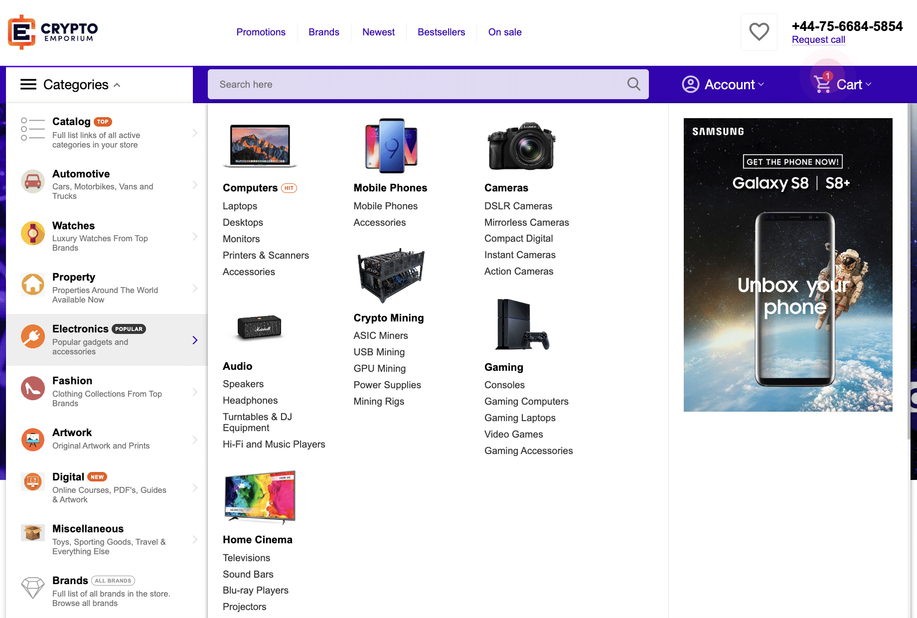The image size is (917, 618).
Task: Click the Computers laptop image
Action: tap(260, 146)
